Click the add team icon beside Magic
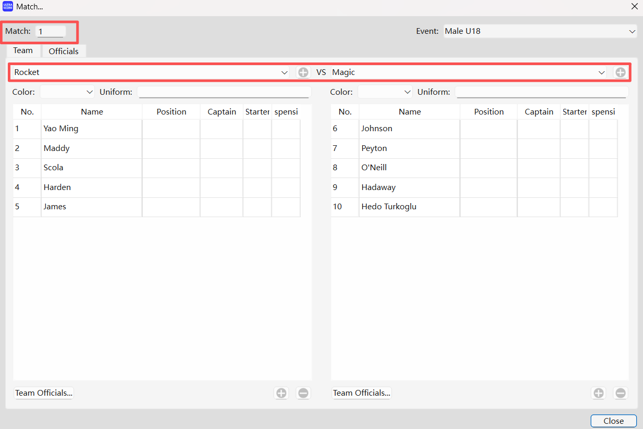 click(x=620, y=72)
